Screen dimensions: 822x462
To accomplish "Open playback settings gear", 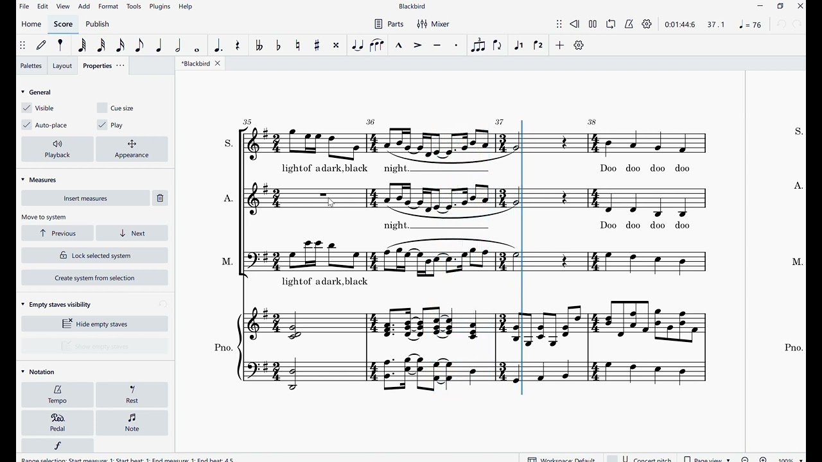I will point(647,24).
